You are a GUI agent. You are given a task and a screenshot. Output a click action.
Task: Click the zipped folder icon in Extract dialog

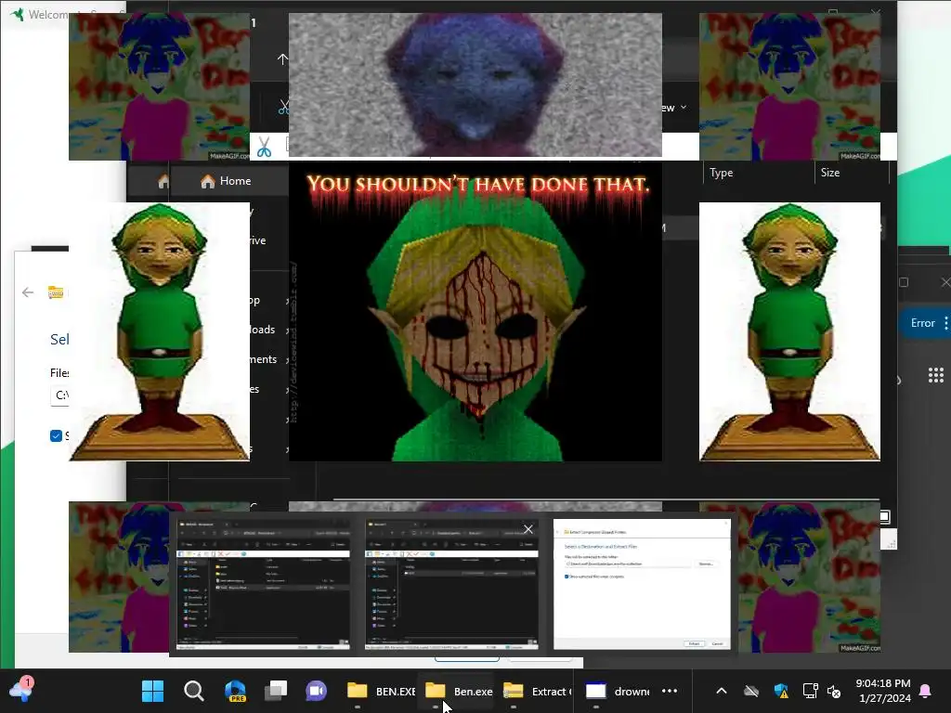[x=56, y=292]
